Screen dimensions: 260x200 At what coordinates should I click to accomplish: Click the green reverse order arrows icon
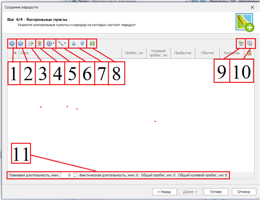coord(92,43)
